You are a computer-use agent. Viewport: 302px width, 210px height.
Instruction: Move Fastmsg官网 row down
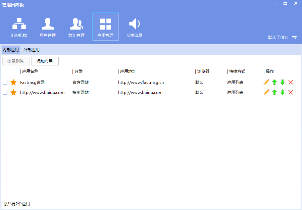point(283,83)
